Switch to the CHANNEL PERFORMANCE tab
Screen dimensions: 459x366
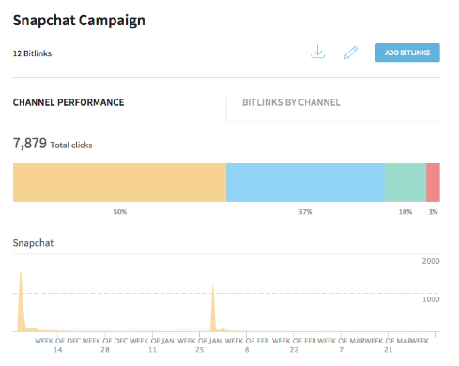point(69,102)
